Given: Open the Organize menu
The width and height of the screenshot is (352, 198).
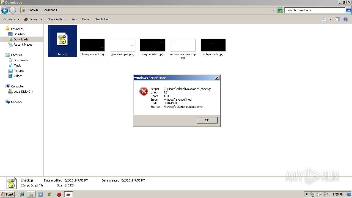Looking at the screenshot, I should coord(12,19).
